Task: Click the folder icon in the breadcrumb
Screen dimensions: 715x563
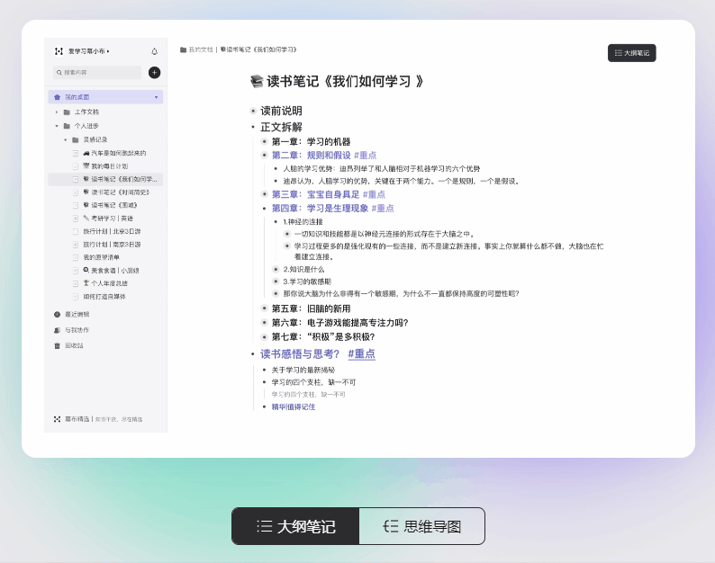Action: coord(184,49)
